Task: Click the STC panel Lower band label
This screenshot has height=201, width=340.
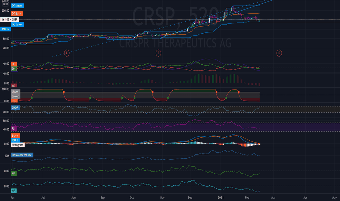Action: (x=15, y=96)
